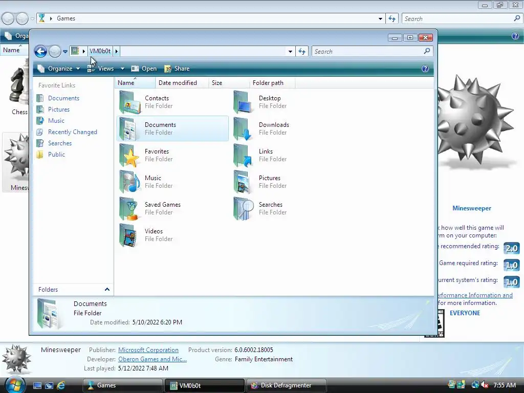Click the Share toolbar button
Image resolution: width=524 pixels, height=393 pixels.
click(x=177, y=69)
